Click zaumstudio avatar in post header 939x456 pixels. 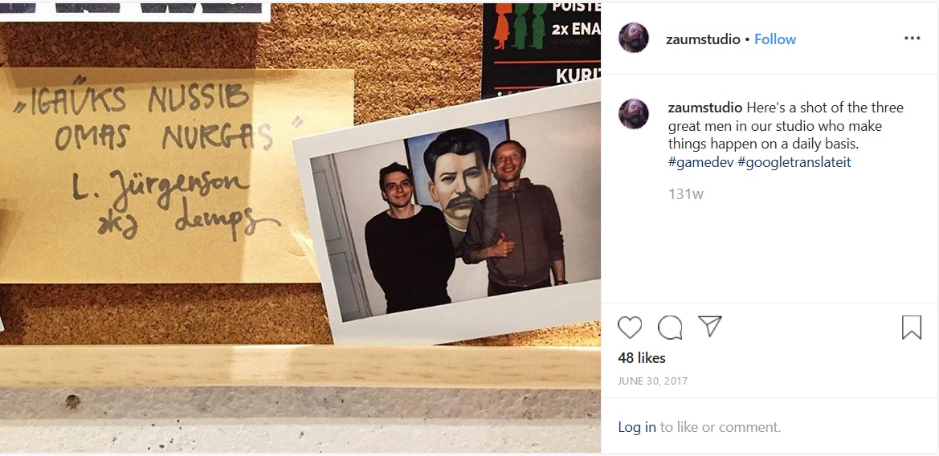click(x=634, y=38)
